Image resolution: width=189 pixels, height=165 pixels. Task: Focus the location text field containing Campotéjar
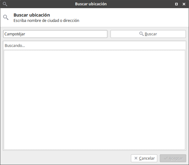(55, 34)
